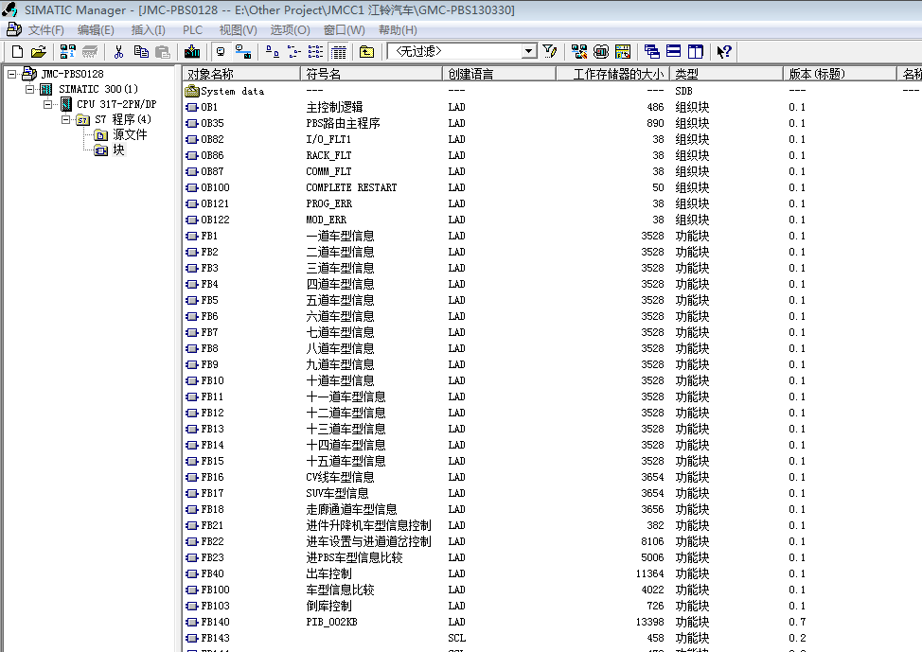The image size is (922, 652).
Task: Select the List view icon
Action: [x=316, y=52]
